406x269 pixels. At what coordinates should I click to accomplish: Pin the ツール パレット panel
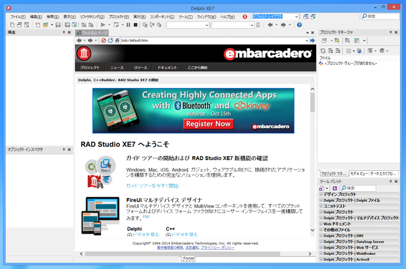click(x=390, y=182)
